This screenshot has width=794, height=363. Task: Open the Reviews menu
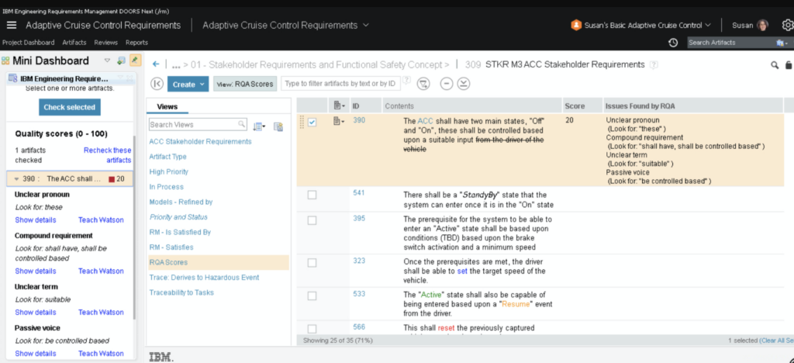tap(105, 43)
